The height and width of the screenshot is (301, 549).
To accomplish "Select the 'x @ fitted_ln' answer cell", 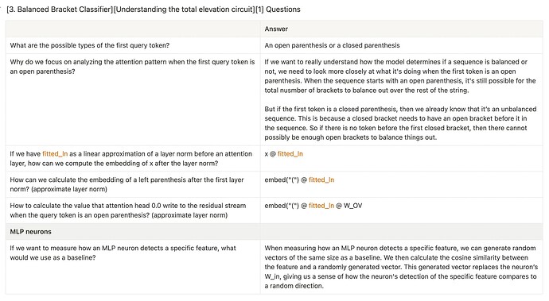I will tap(402, 158).
